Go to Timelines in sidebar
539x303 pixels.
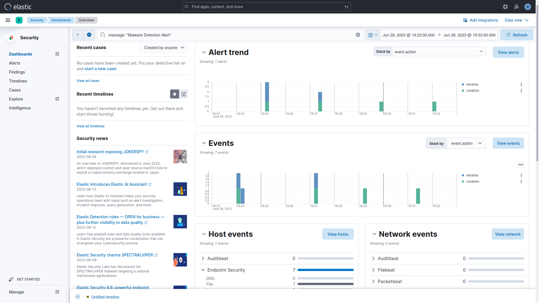(18, 81)
